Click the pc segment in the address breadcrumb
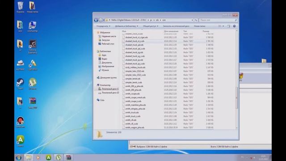Screen dimensions: 286x161 [151, 20]
